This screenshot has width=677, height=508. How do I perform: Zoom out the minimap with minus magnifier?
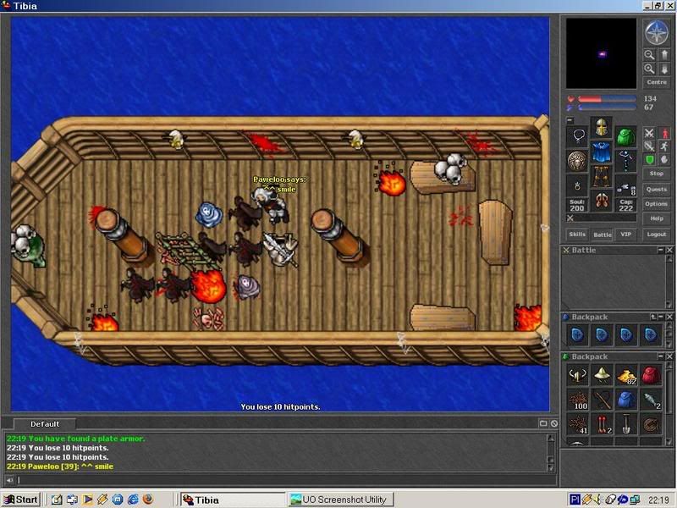click(649, 55)
